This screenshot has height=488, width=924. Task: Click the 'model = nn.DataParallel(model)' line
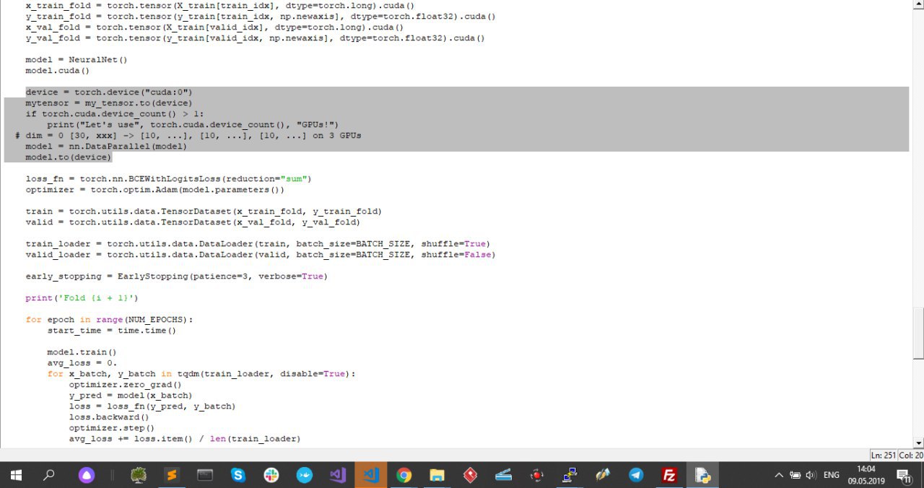(106, 147)
